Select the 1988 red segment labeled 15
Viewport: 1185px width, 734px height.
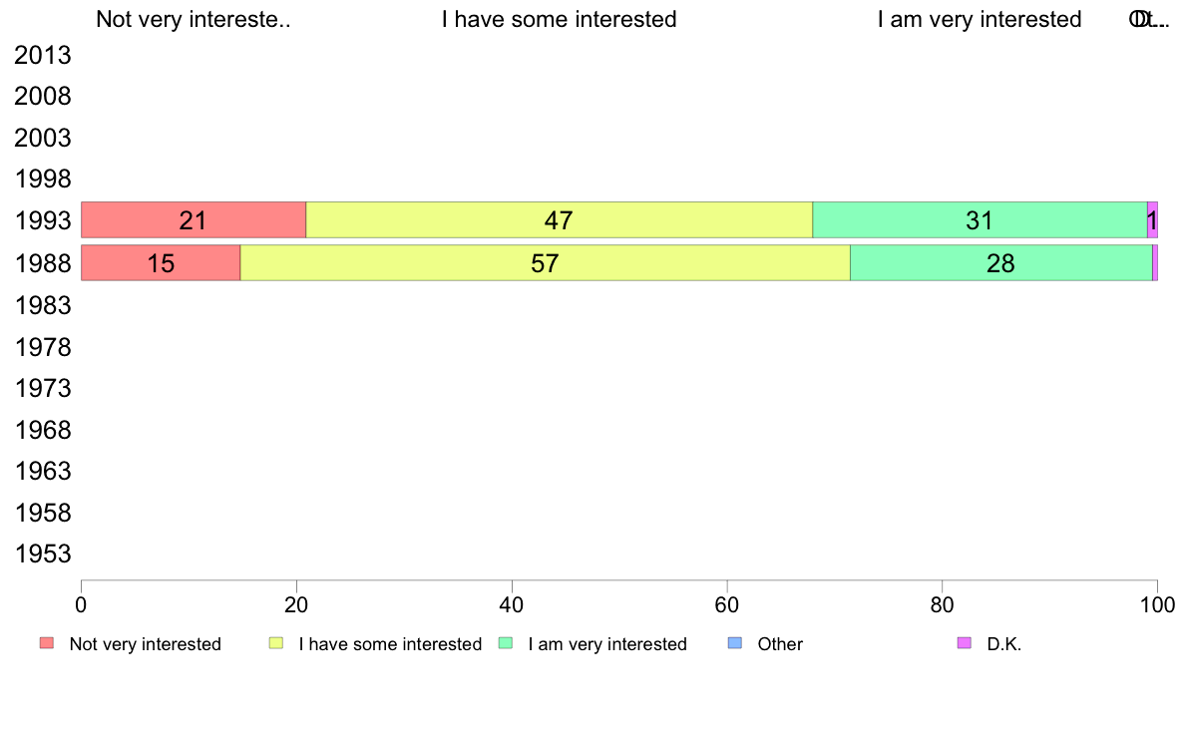[161, 263]
